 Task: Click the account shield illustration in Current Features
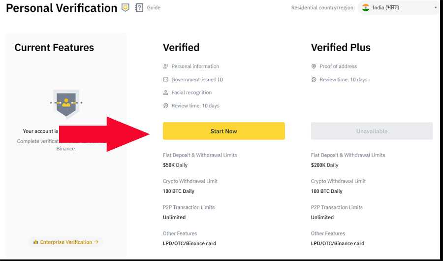66,103
